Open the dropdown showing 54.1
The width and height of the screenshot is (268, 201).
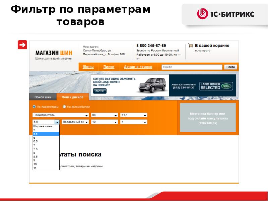pyautogui.click(x=134, y=115)
